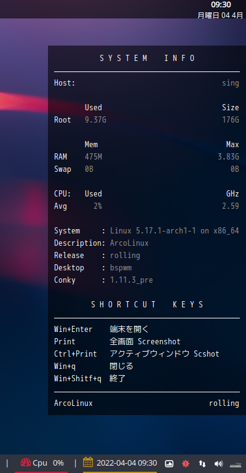The image size is (246, 473).
Task: Click the bspwm desktop value
Action: pos(121,268)
